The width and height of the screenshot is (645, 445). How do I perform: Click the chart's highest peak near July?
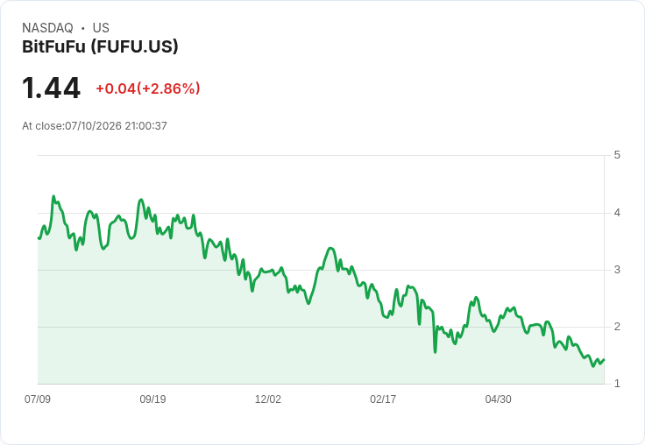tap(53, 196)
